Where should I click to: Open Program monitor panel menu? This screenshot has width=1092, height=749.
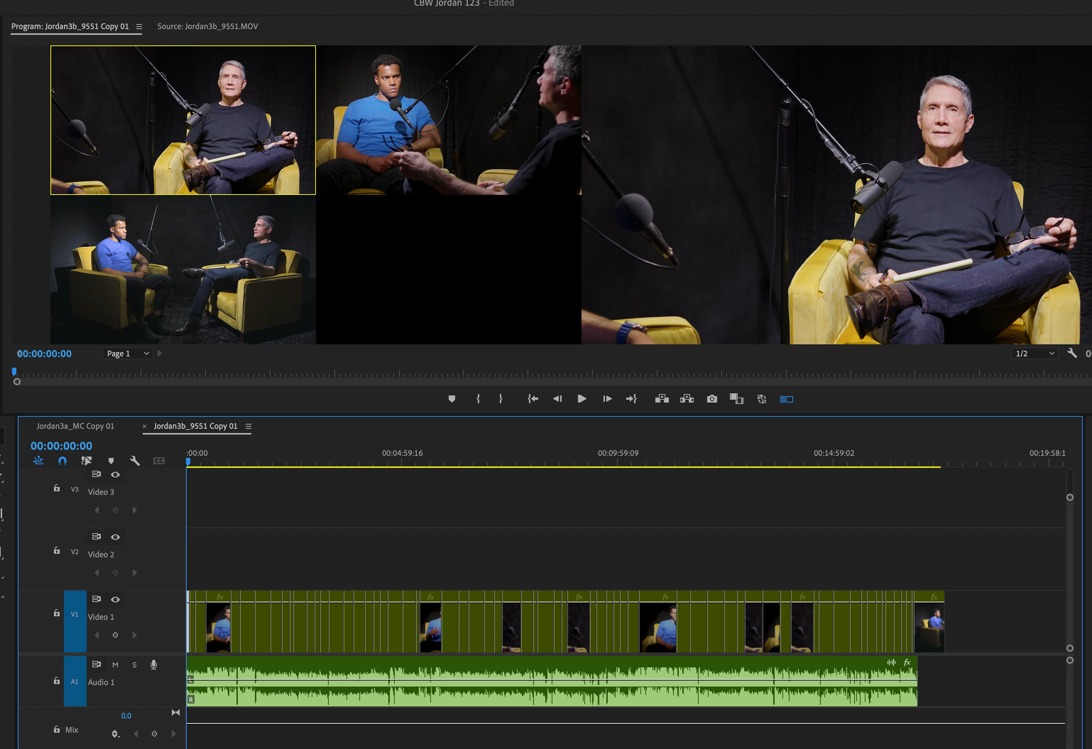tap(139, 27)
